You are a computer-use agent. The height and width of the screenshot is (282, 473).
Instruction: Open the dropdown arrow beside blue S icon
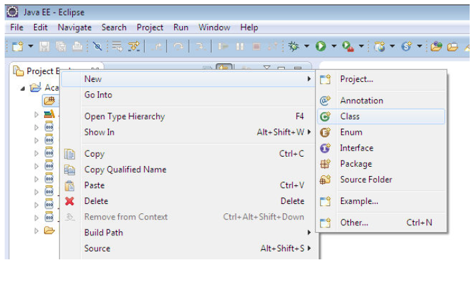[x=420, y=47]
